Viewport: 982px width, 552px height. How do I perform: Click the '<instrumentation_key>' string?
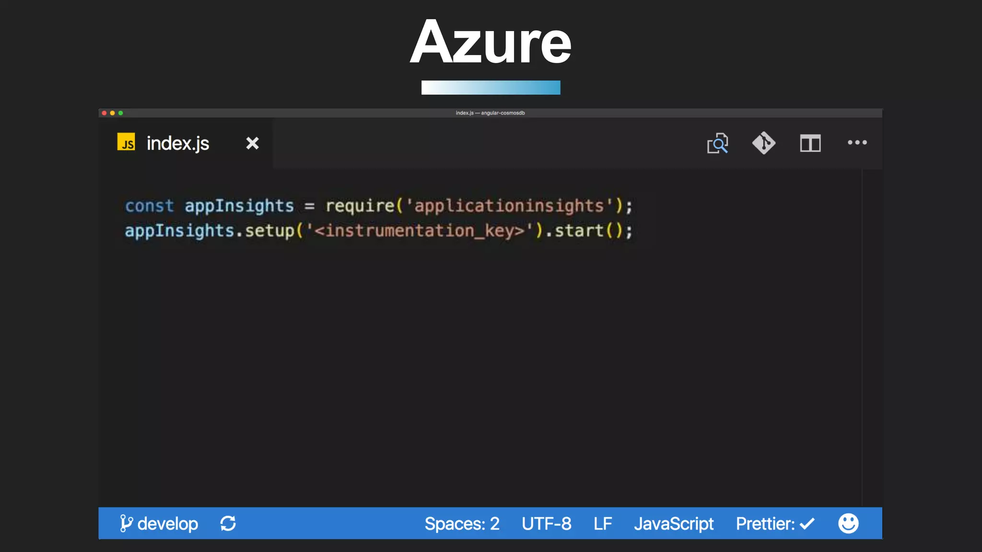click(x=420, y=231)
